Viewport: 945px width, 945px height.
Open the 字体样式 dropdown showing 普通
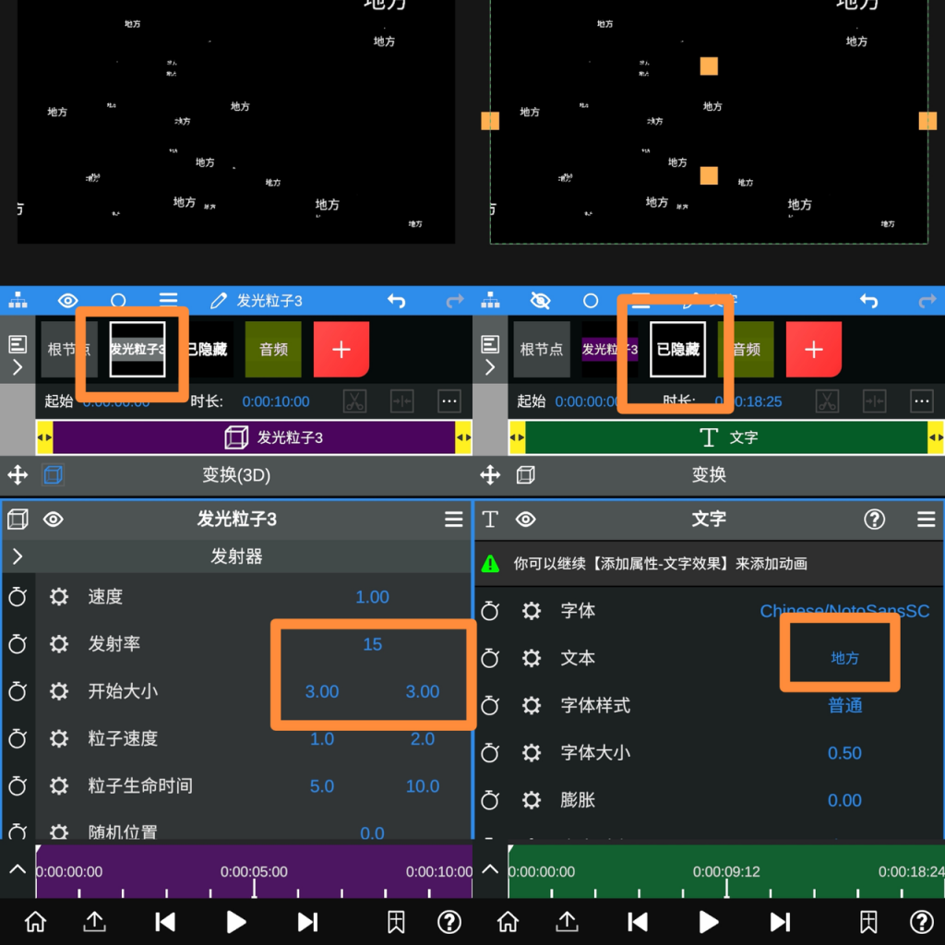click(844, 706)
